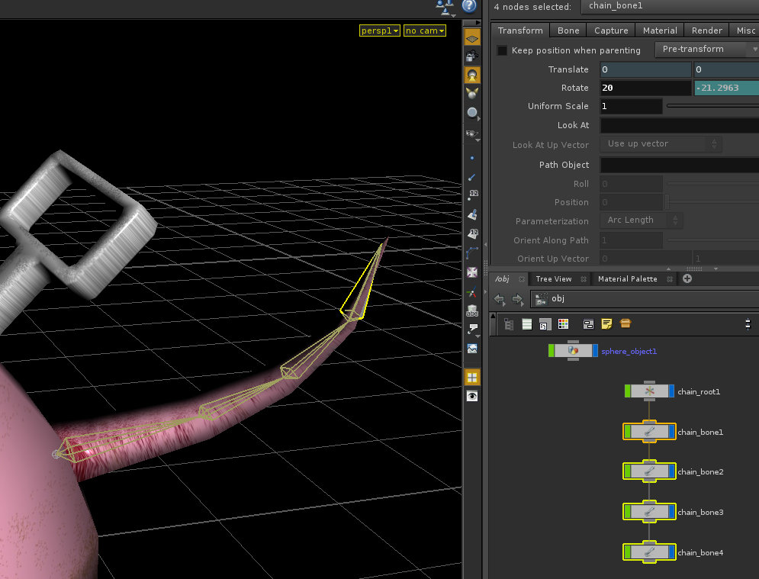Viewport: 759px width, 579px height.
Task: Click the cat-eared normal lighting icon
Action: [x=472, y=93]
